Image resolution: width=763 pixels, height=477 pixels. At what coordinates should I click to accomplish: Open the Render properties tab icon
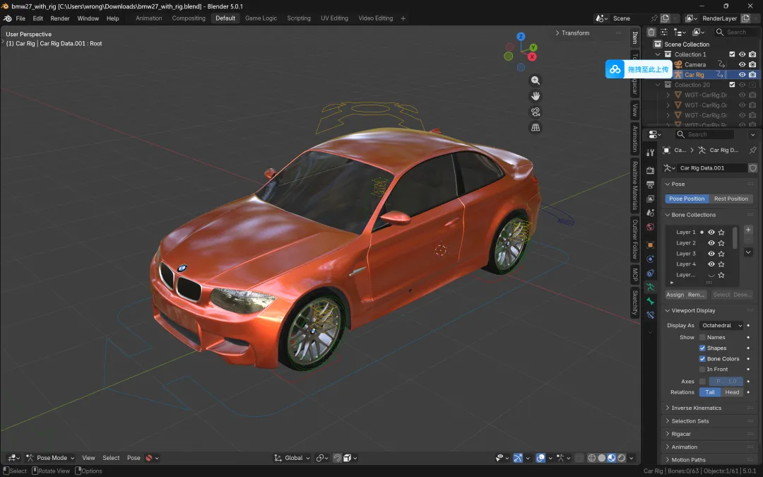click(x=650, y=170)
